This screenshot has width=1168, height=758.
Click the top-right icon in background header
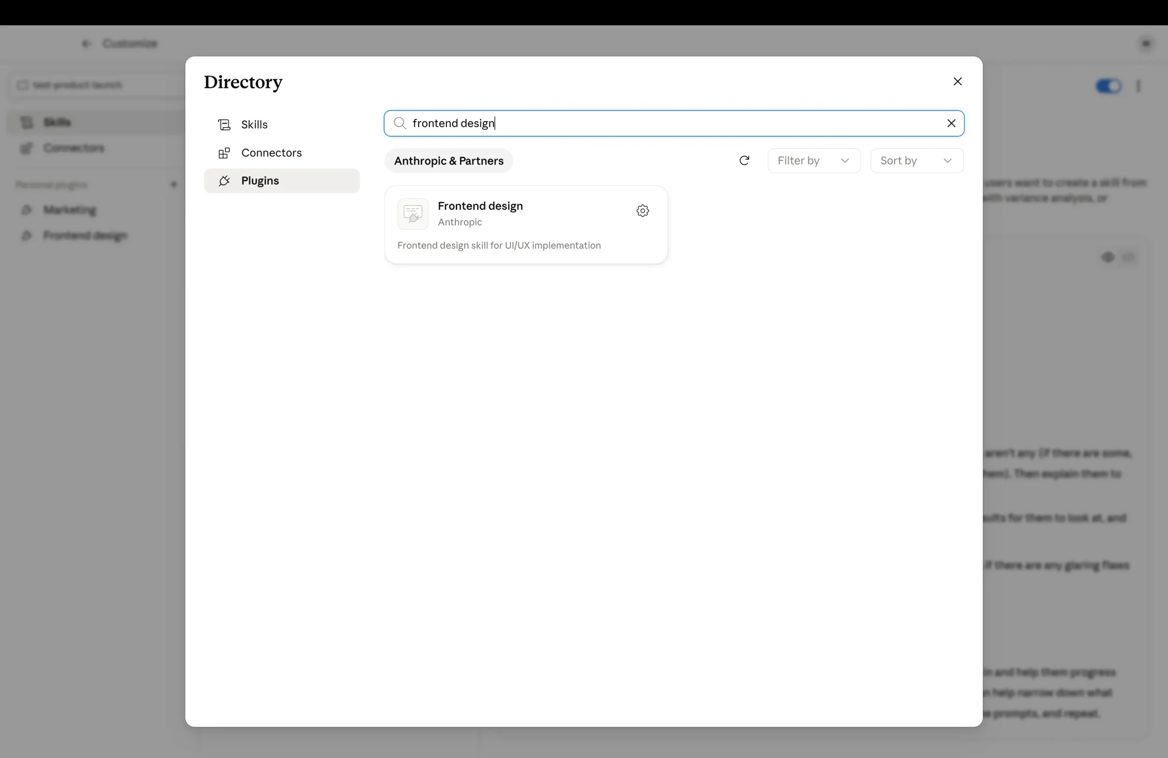[x=1146, y=44]
